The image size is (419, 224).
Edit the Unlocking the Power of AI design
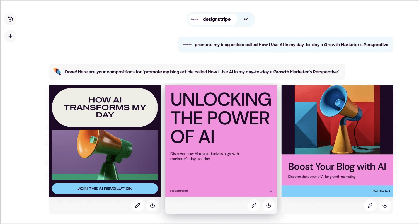click(254, 205)
